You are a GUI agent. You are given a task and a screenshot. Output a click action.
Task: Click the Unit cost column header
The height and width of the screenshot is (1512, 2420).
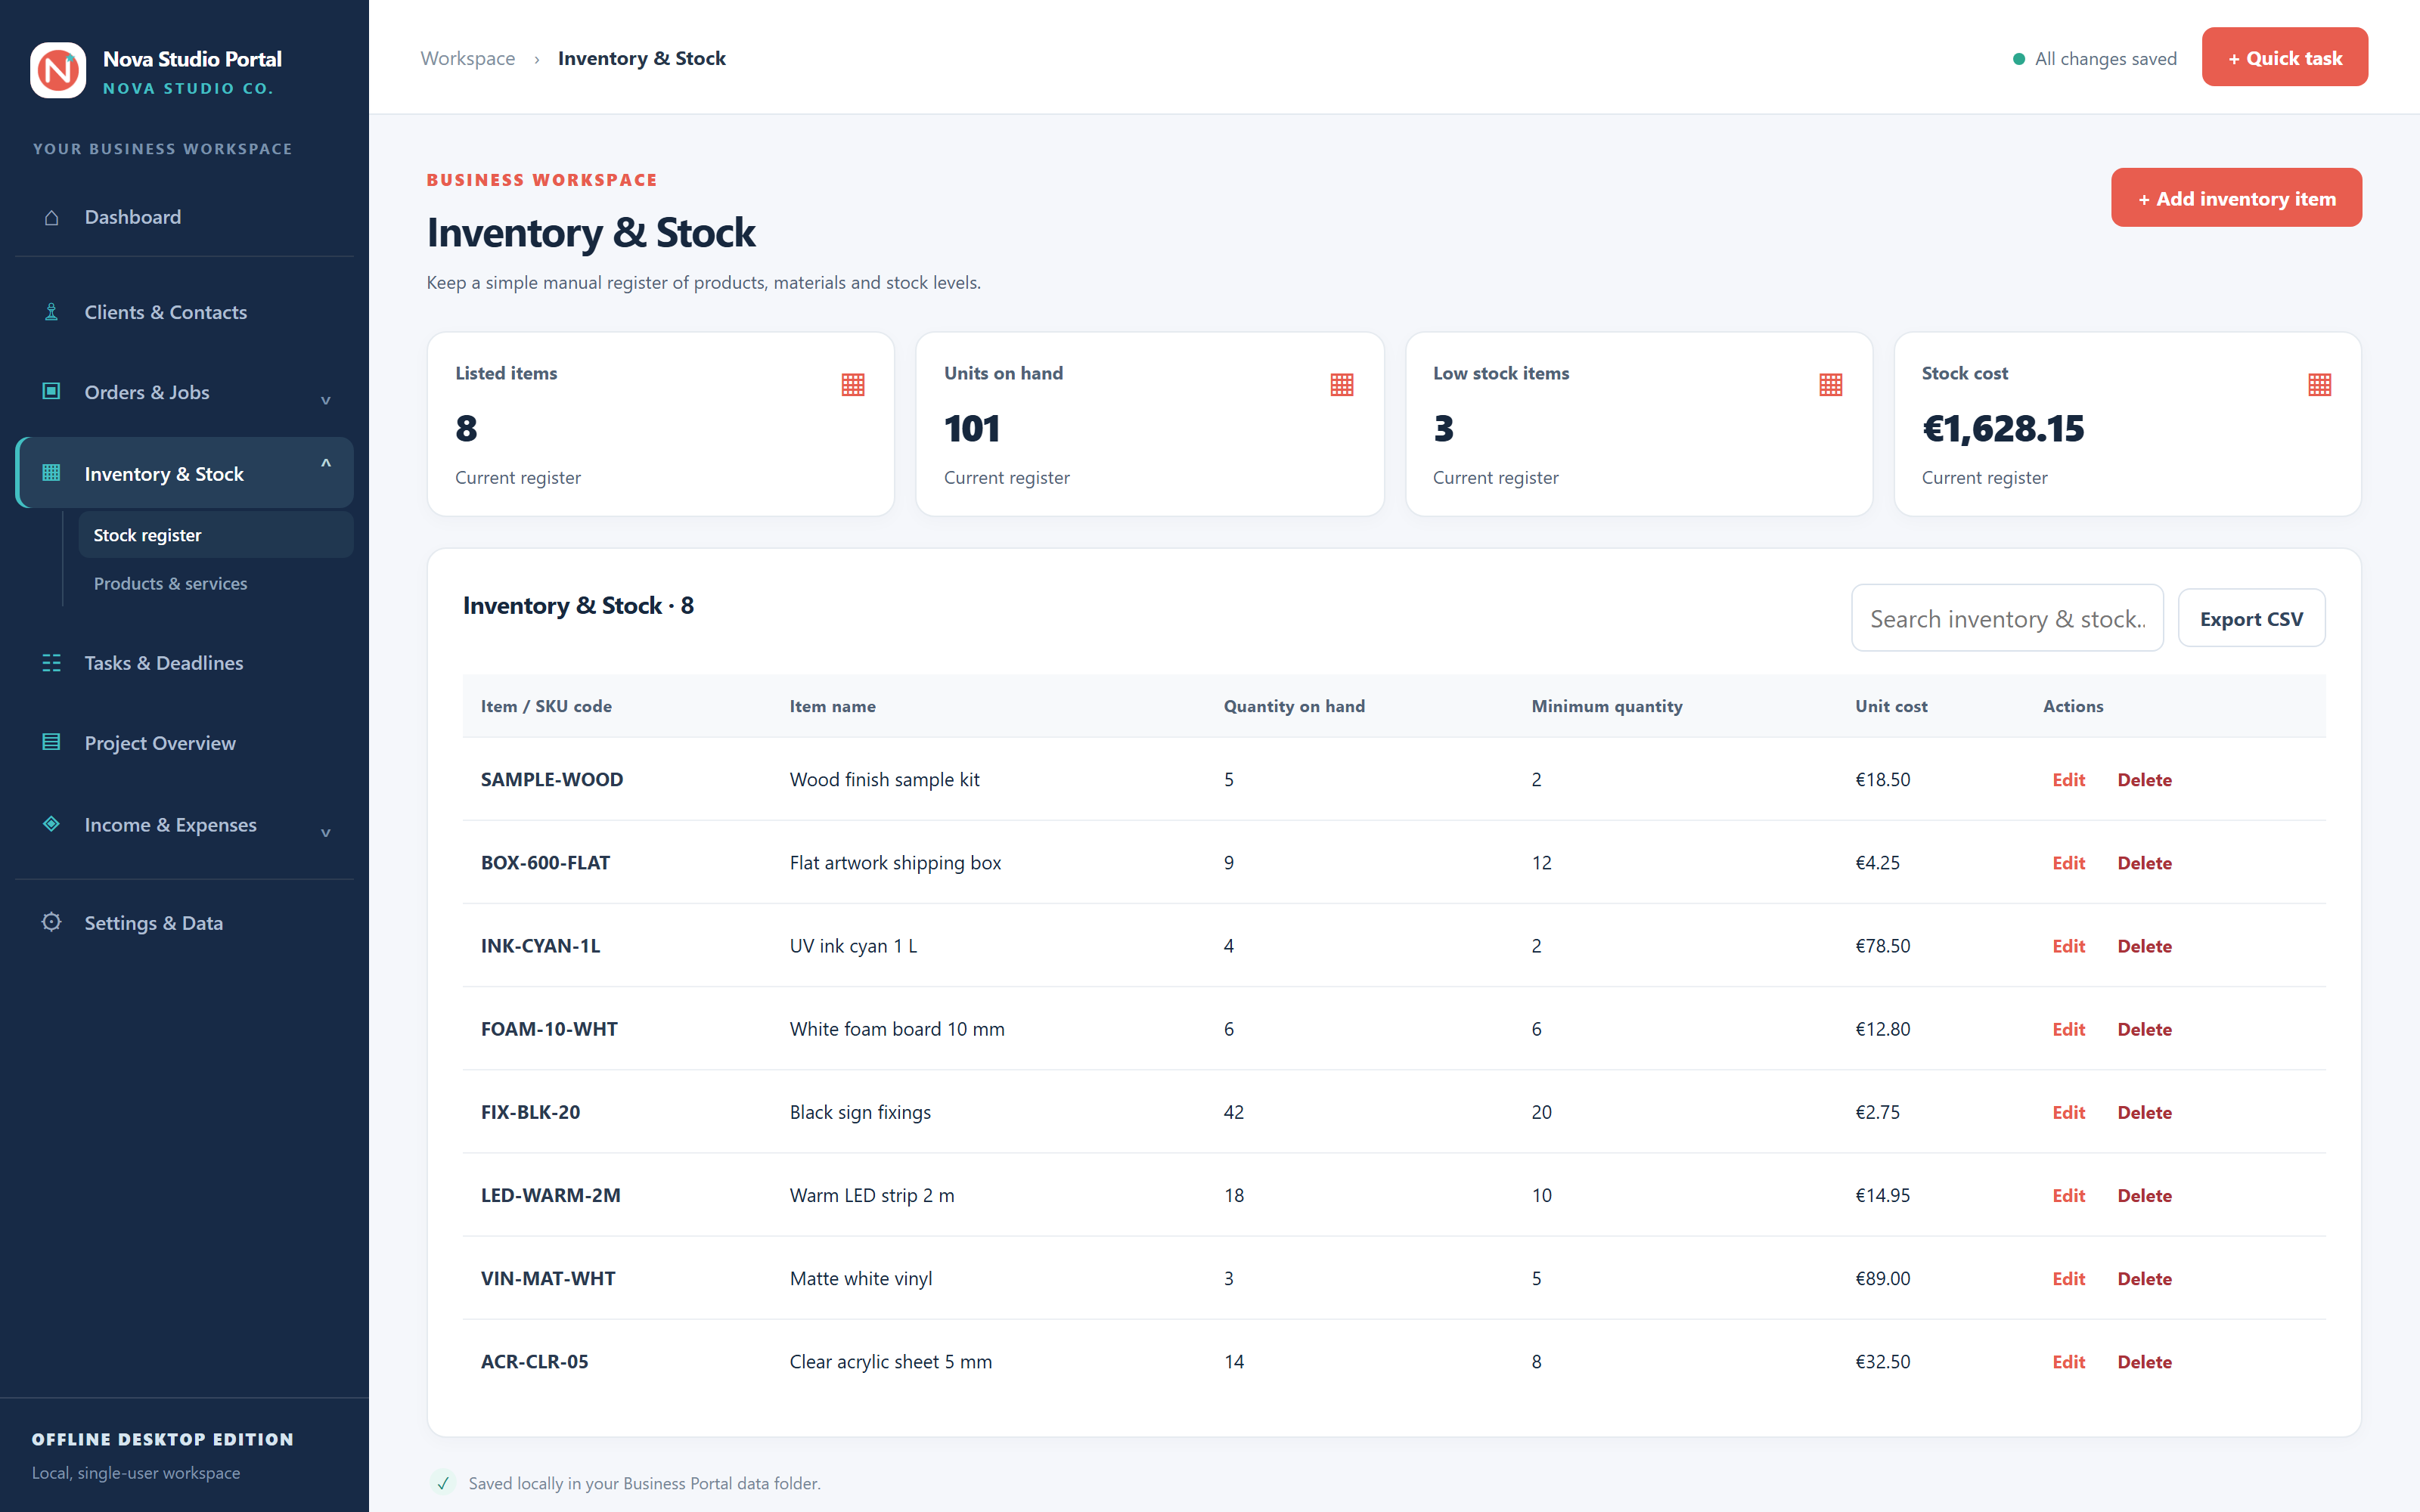[x=1891, y=706]
